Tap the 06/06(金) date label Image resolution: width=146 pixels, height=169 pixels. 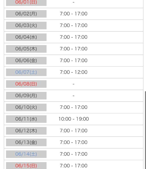point(26,60)
